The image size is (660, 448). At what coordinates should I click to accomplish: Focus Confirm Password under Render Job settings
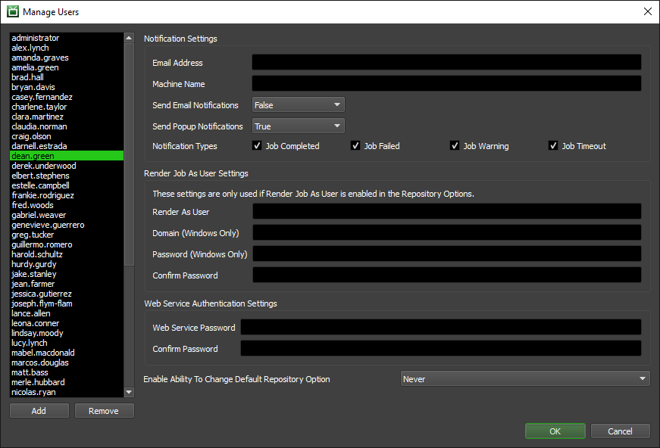pyautogui.click(x=447, y=275)
